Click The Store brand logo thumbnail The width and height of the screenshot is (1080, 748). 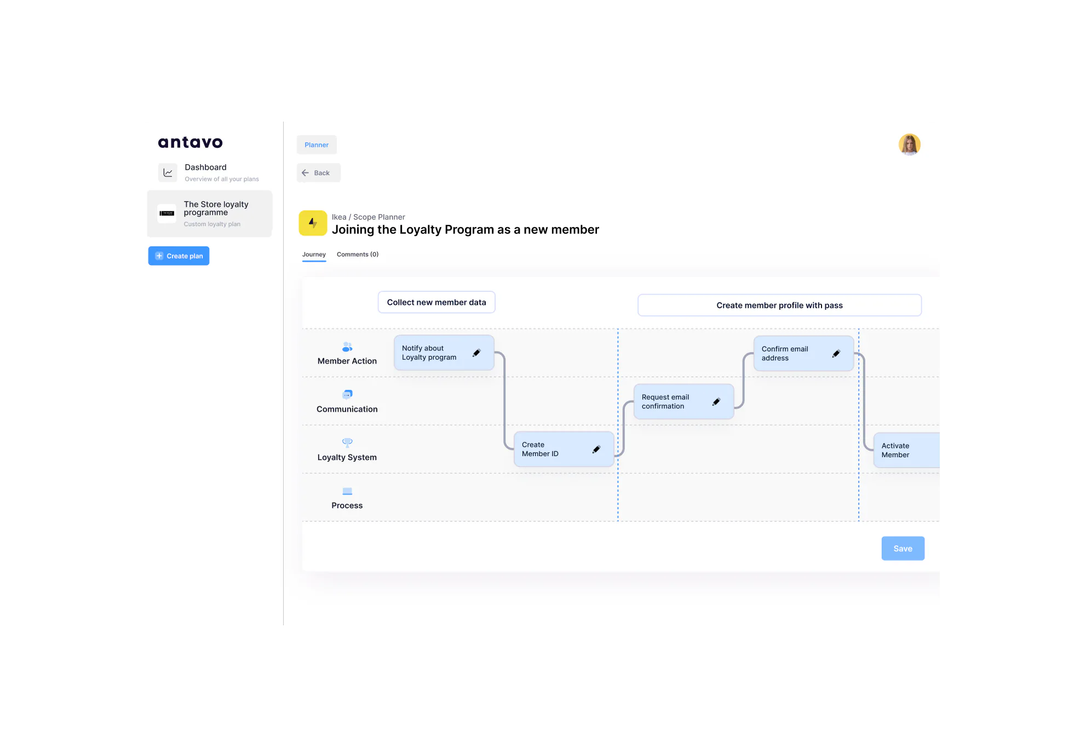click(x=167, y=213)
